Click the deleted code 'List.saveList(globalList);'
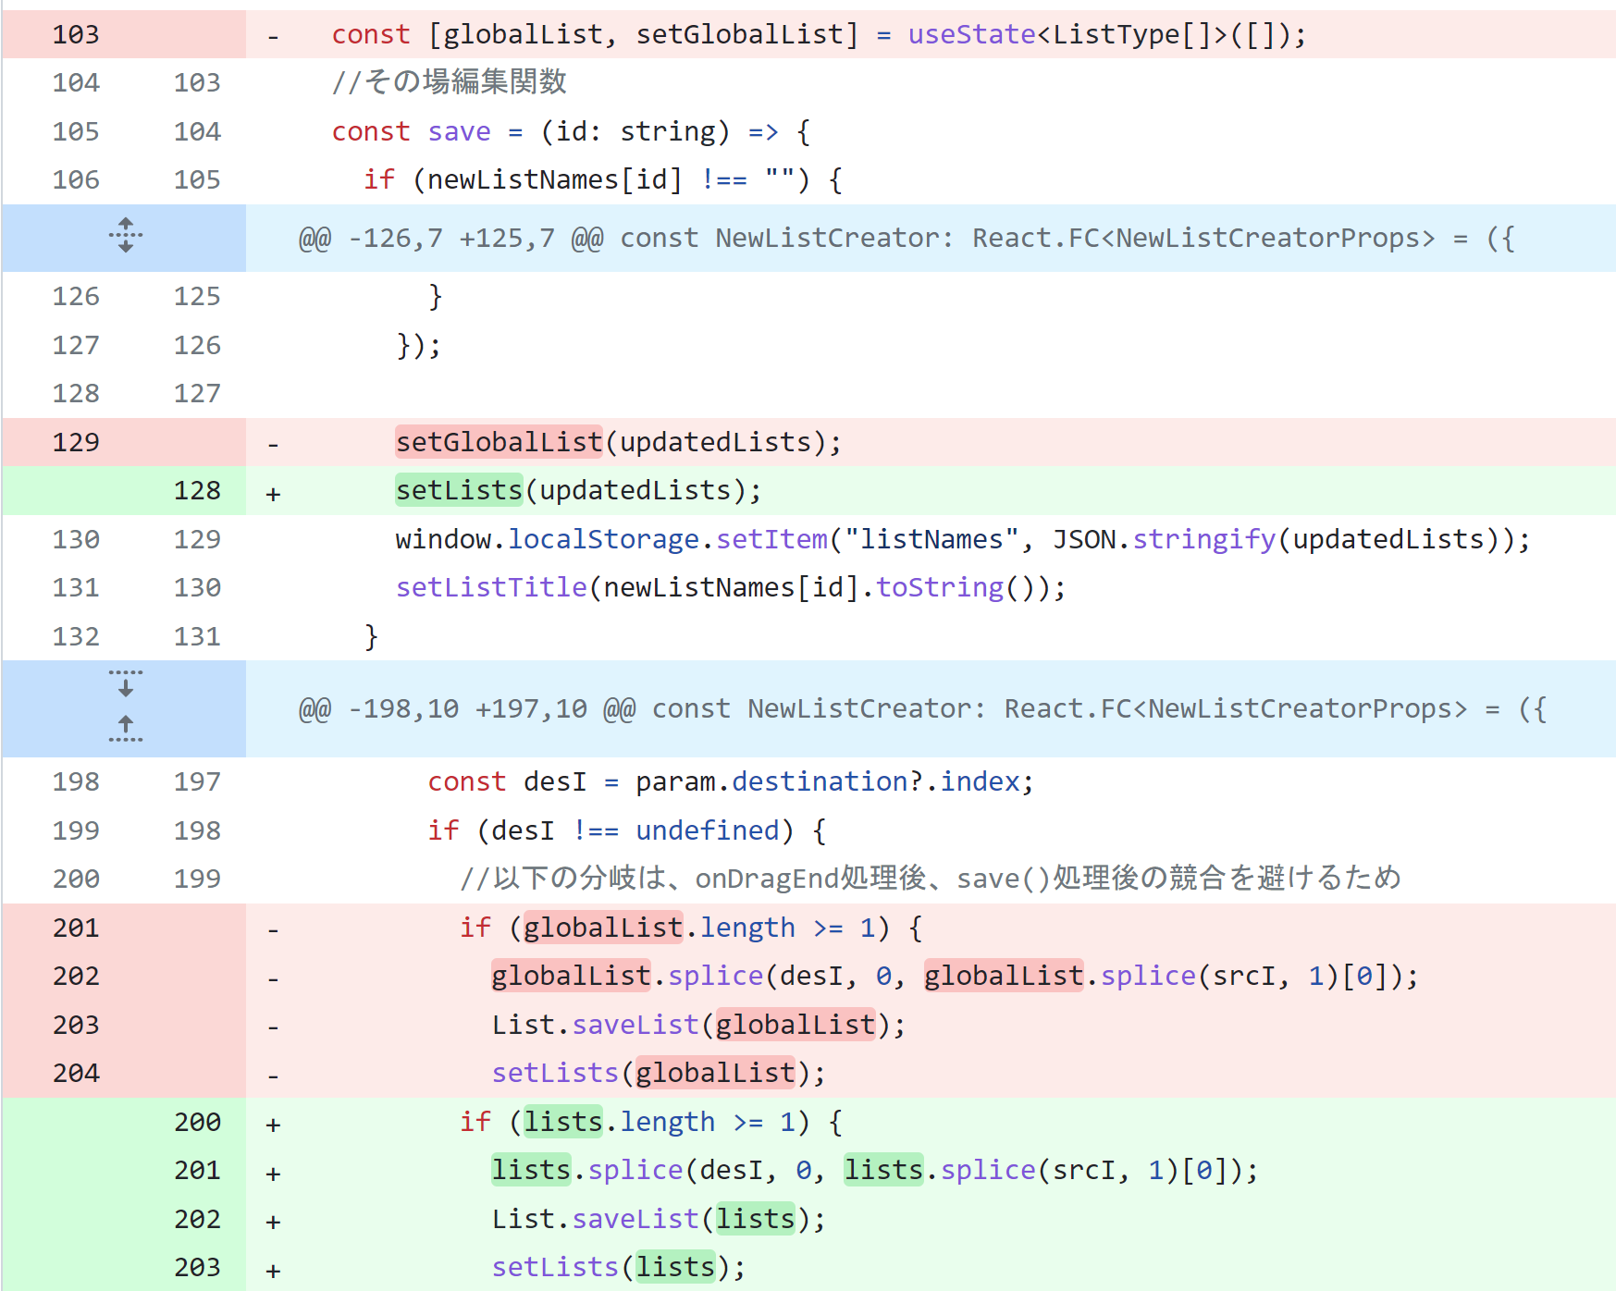Viewport: 1616px width, 1291px height. (x=698, y=1025)
